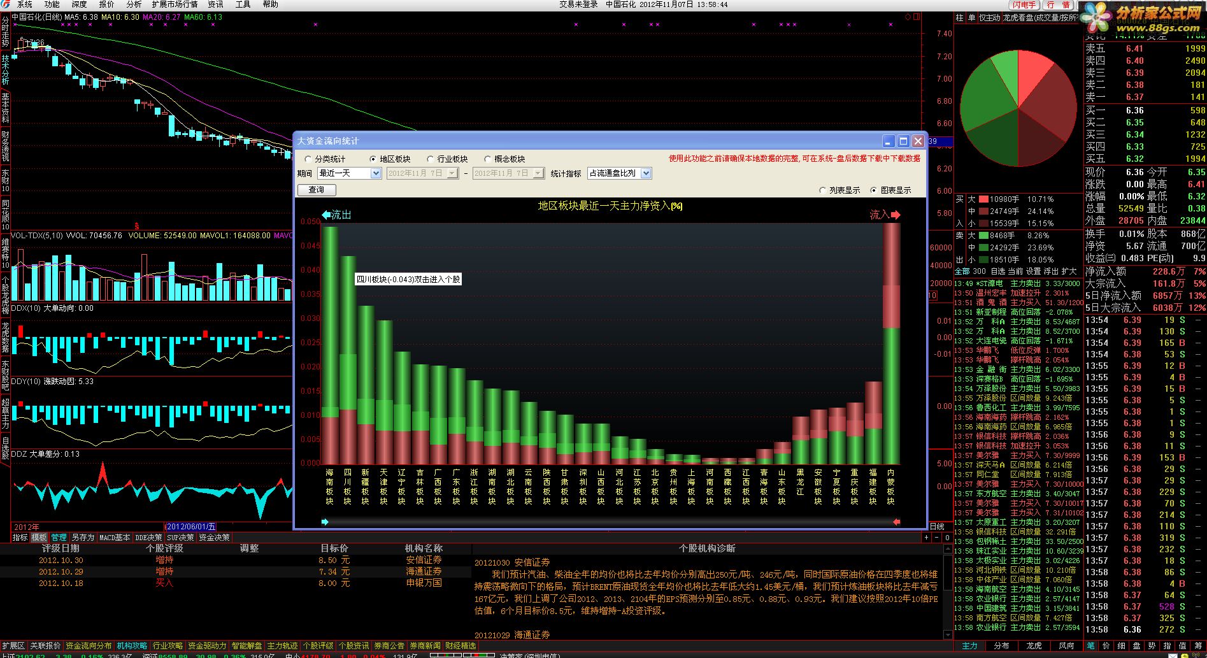Open the 财经精选 bottom tab

point(461,646)
